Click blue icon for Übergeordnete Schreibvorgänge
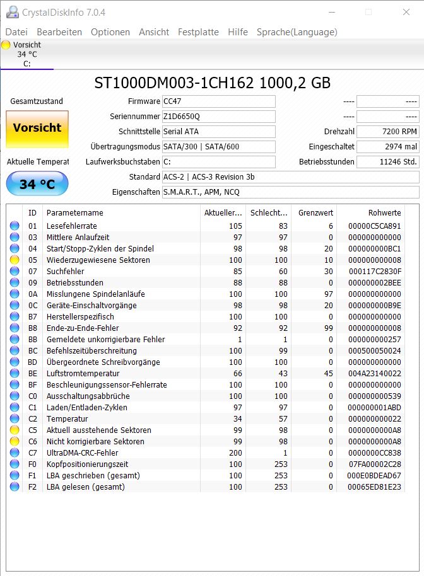 15,362
